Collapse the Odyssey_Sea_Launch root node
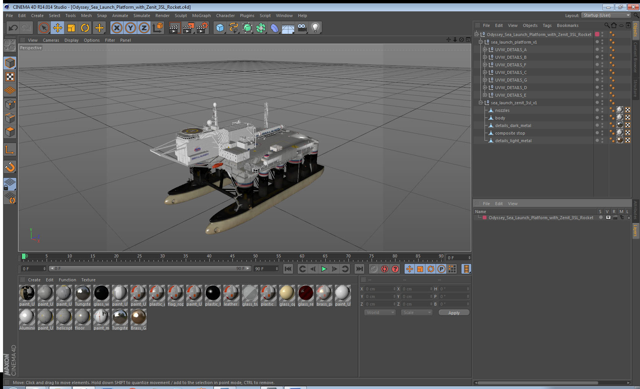 point(477,35)
